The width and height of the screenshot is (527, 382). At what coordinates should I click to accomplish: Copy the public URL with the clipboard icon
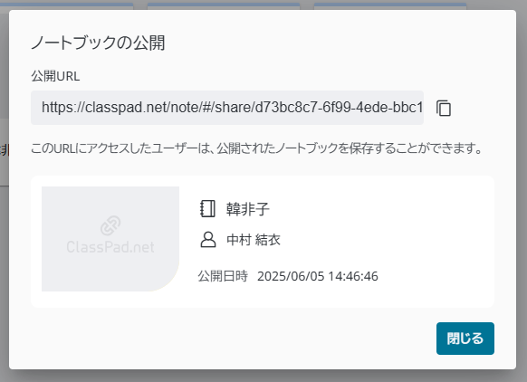(x=444, y=108)
